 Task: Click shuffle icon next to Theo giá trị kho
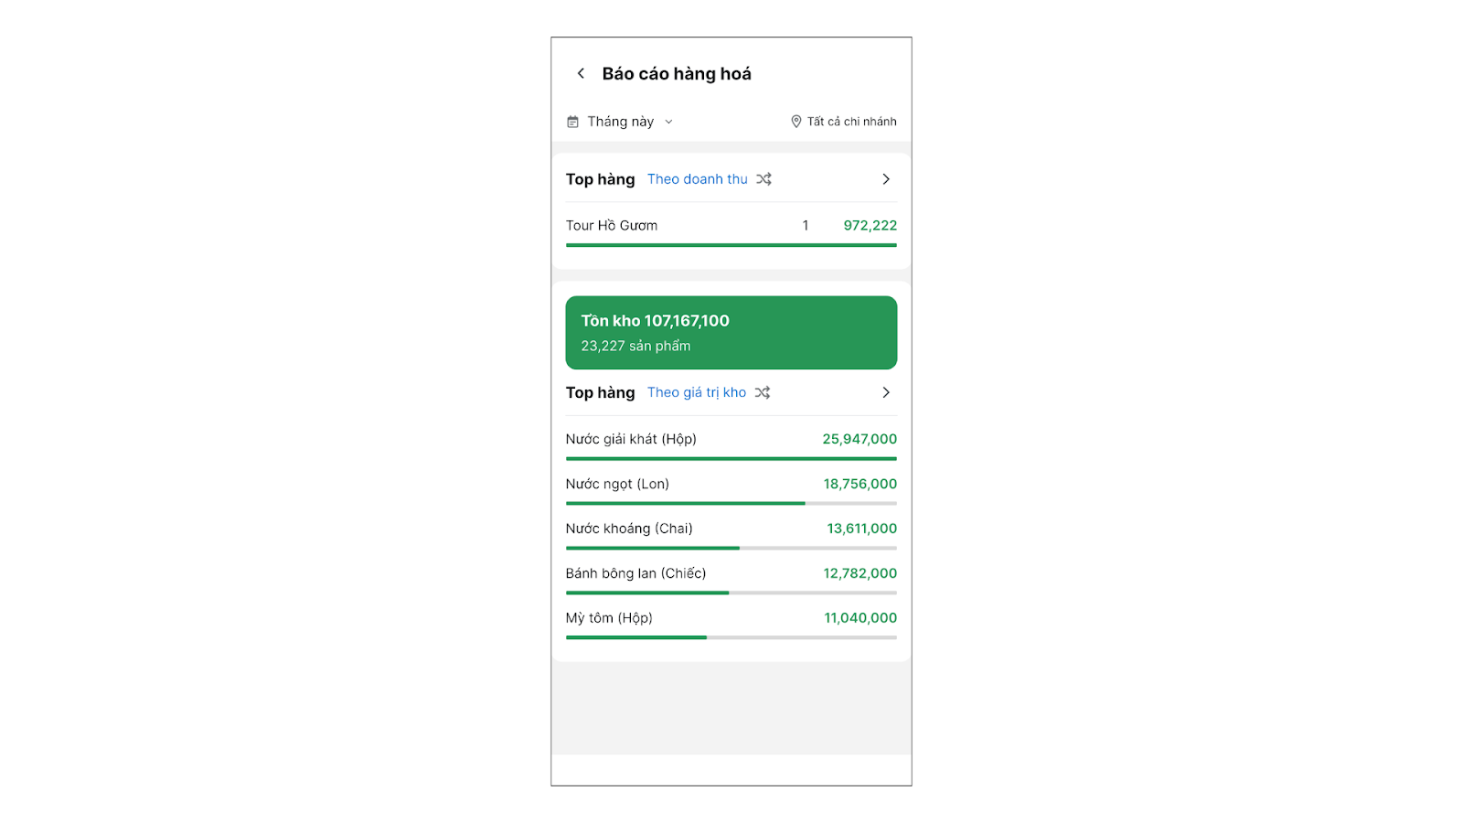pyautogui.click(x=763, y=392)
